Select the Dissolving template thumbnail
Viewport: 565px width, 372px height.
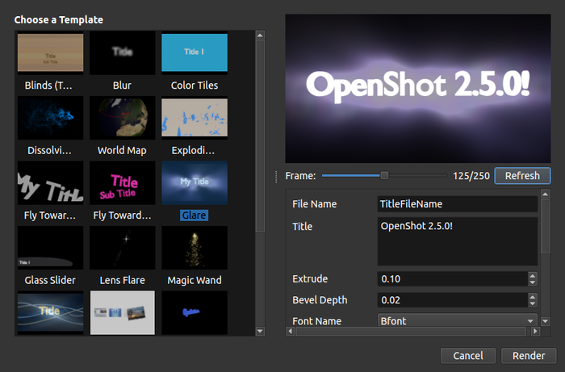pyautogui.click(x=49, y=118)
